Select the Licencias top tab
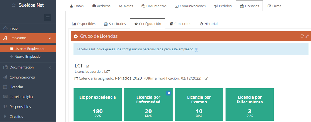This screenshot has width=311, height=122. pos(249,6)
